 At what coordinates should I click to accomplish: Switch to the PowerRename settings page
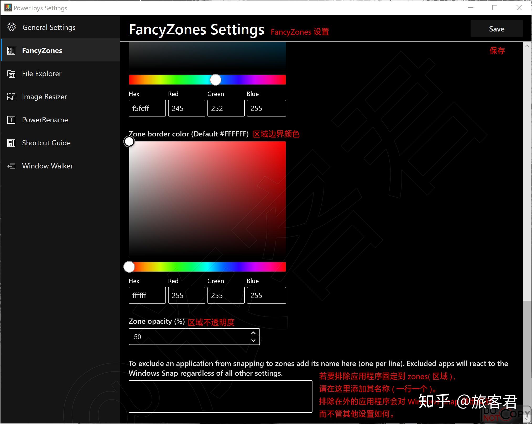45,120
